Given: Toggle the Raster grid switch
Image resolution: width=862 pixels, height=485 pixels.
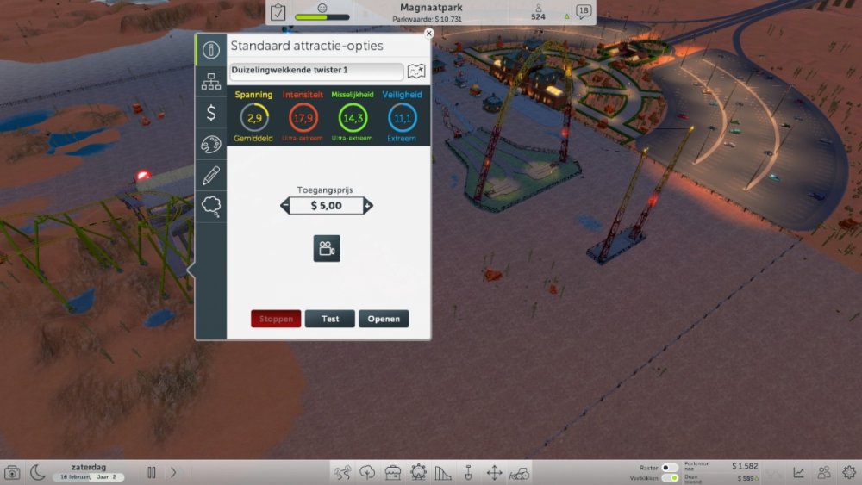Looking at the screenshot, I should coord(670,467).
